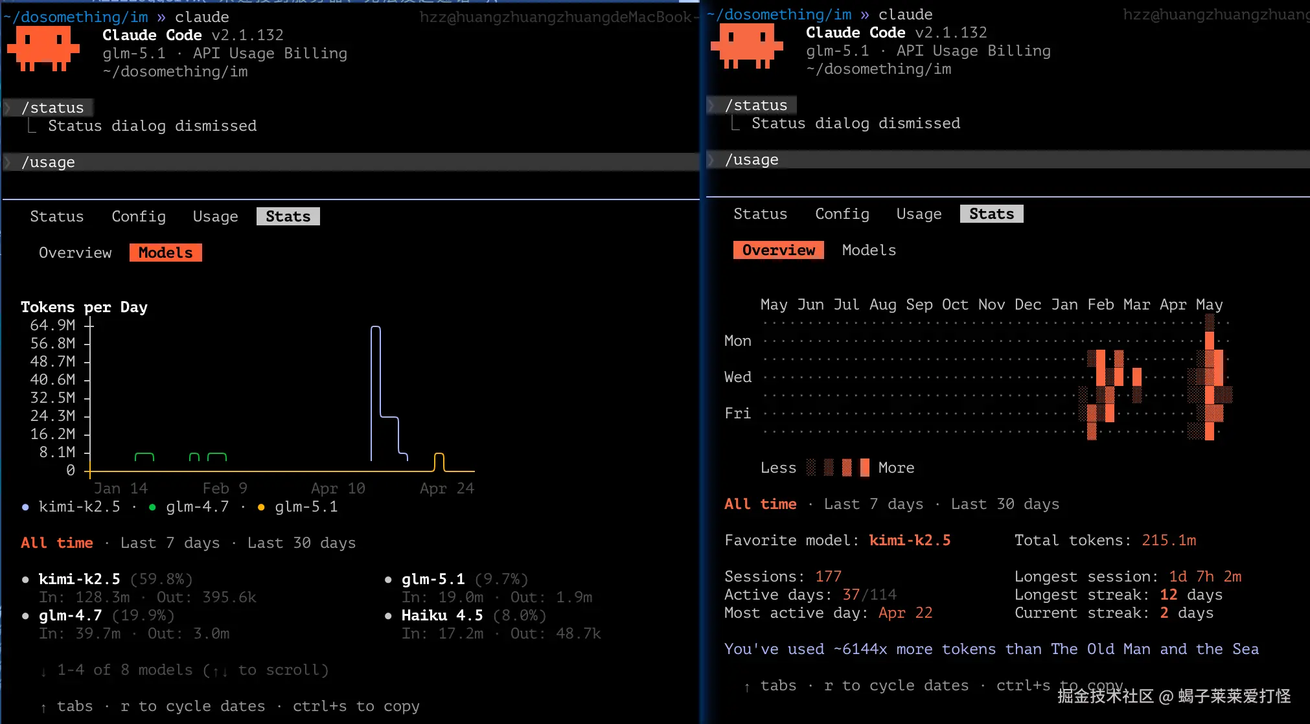Click the /usage command line in right pane

[x=1007, y=159]
